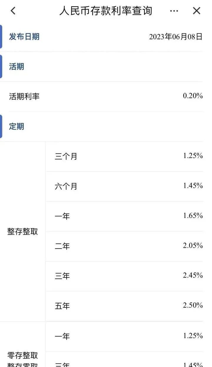Image resolution: width=212 pixels, height=367 pixels.
Task: Close the deposit rate query page
Action: pyautogui.click(x=196, y=11)
